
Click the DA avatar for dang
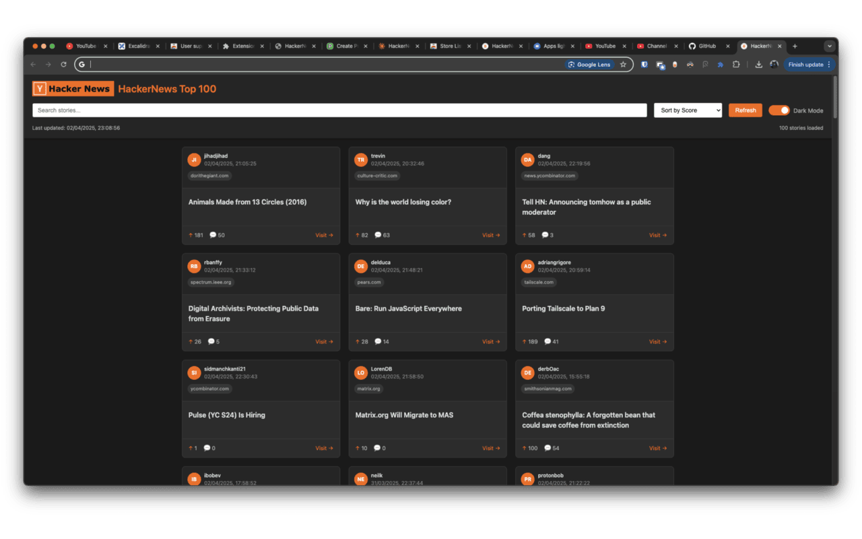pyautogui.click(x=527, y=160)
